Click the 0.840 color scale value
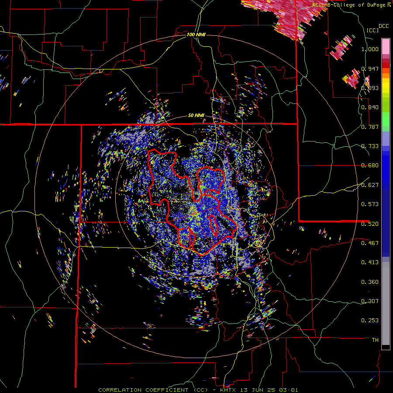Viewport: 393px width, 393px height. point(370,107)
